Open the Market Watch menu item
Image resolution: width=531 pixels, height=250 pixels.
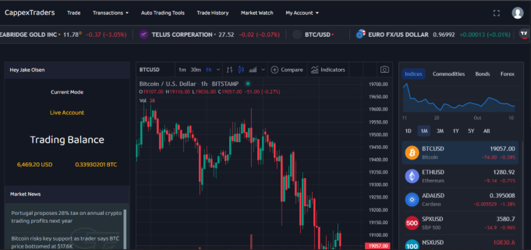[257, 13]
